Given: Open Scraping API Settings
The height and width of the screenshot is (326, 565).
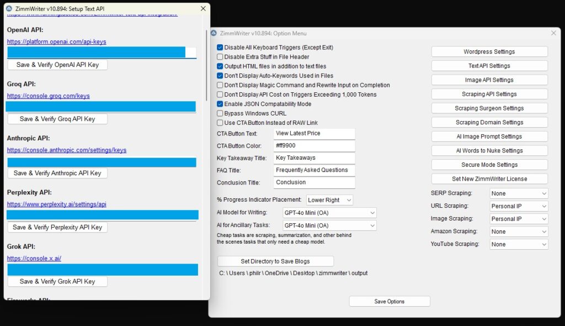Looking at the screenshot, I should tap(489, 94).
